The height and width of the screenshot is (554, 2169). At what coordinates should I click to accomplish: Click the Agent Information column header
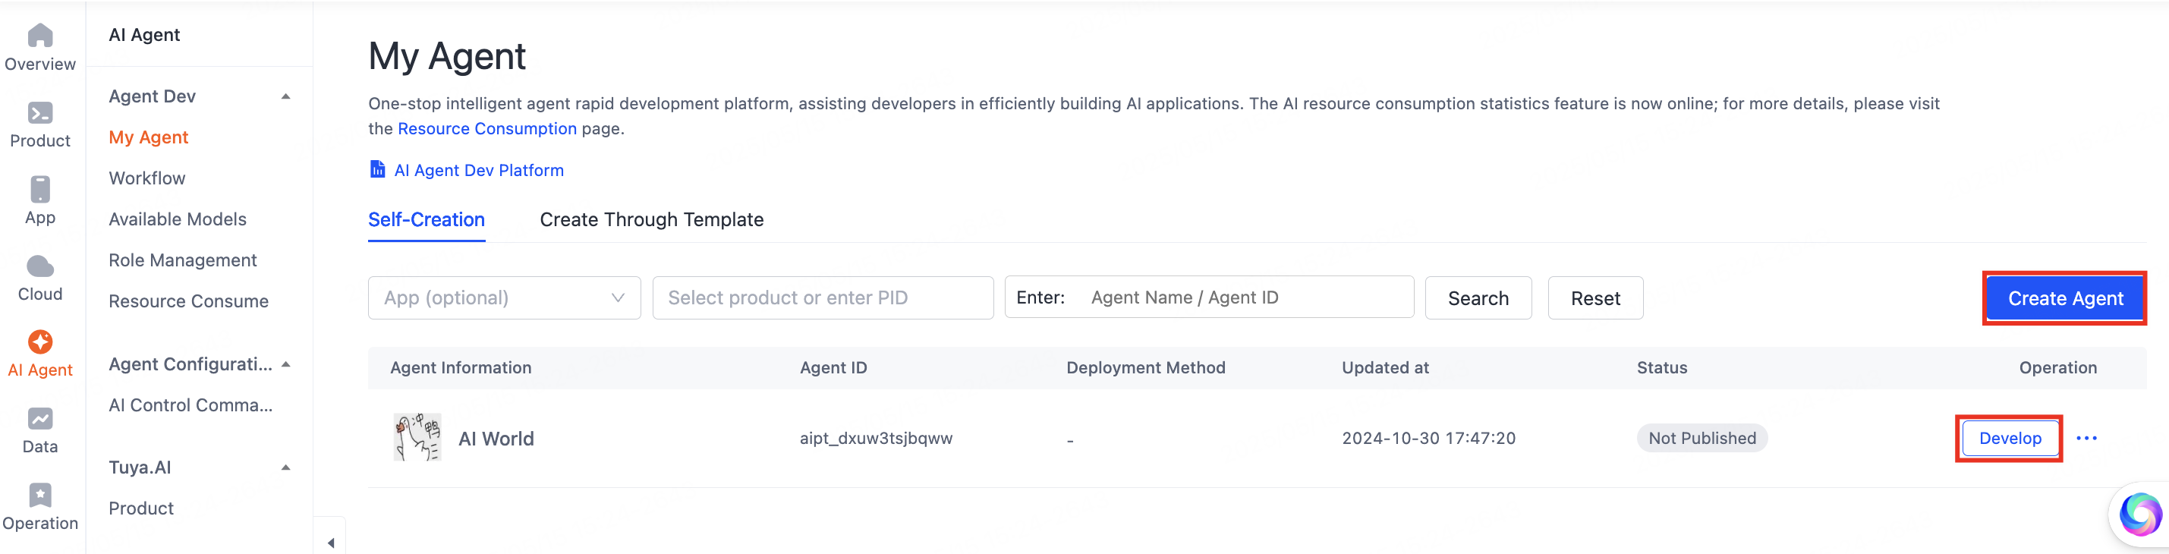click(461, 368)
